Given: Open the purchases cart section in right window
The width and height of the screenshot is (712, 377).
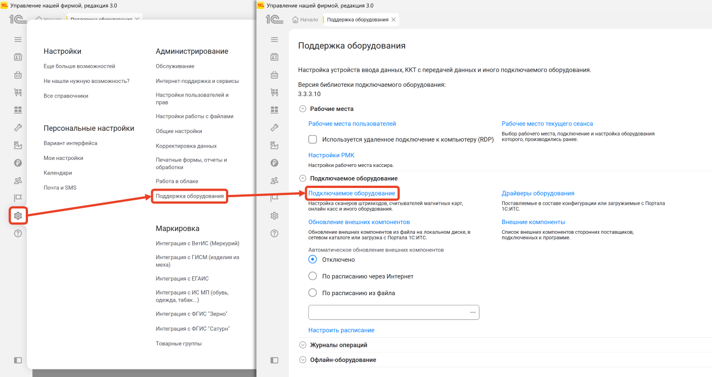Looking at the screenshot, I should click(x=274, y=92).
